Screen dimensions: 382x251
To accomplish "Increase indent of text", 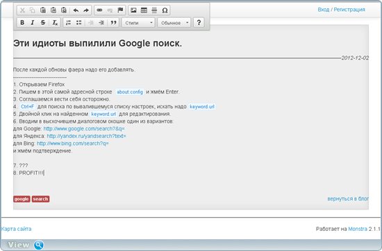I will [x=101, y=23].
